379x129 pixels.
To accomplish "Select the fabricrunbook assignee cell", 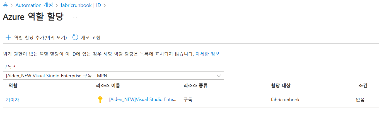I will click(x=285, y=100).
